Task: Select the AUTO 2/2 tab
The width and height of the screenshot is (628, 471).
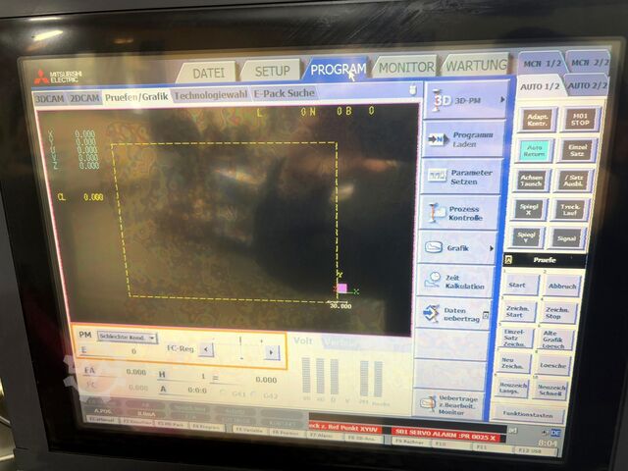Action: pos(587,85)
